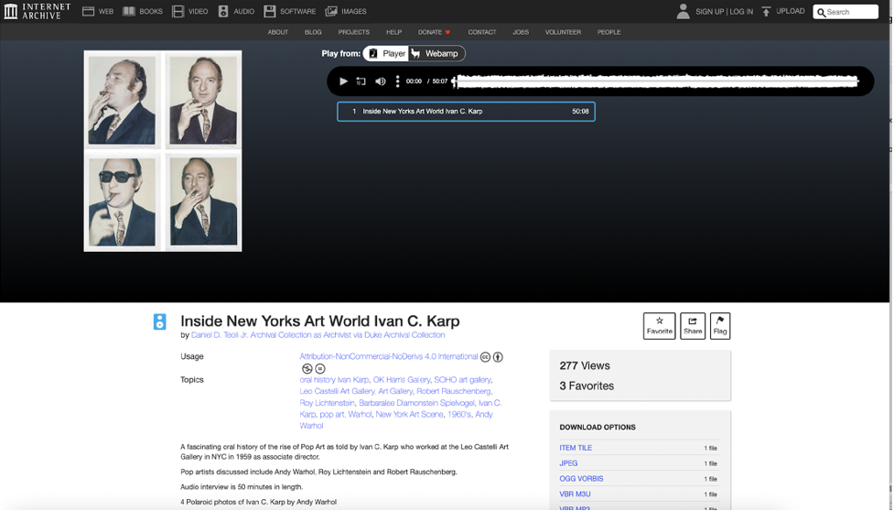894x511 pixels.
Task: Open the Audio section in top navigation
Action: pos(236,11)
